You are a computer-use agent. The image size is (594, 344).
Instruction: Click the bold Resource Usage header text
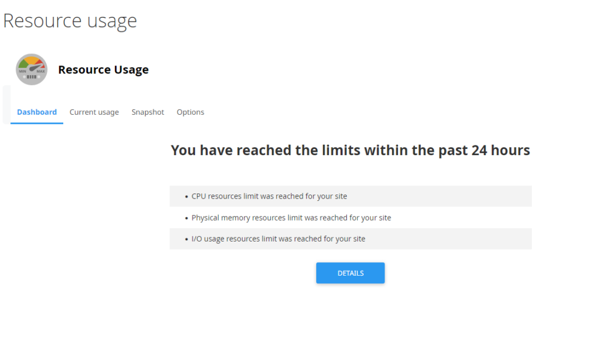pos(103,69)
